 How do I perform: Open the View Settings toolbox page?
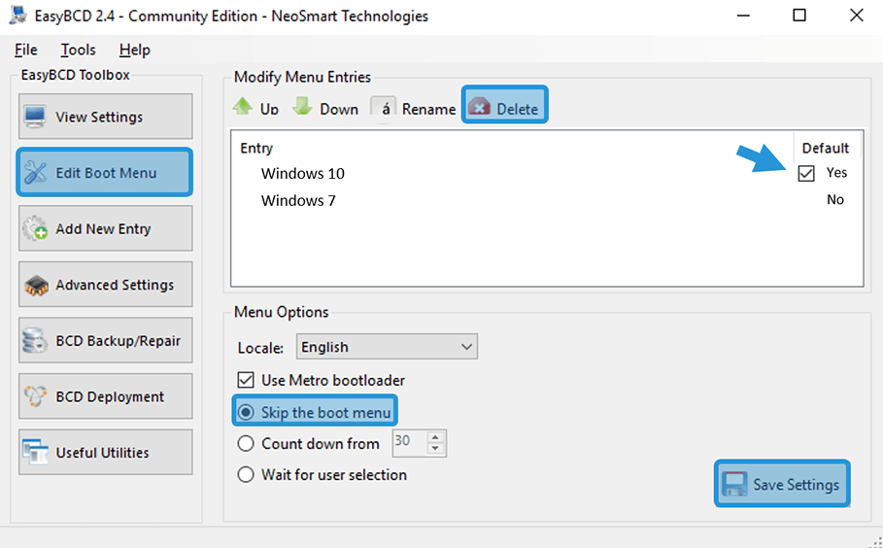(x=105, y=117)
